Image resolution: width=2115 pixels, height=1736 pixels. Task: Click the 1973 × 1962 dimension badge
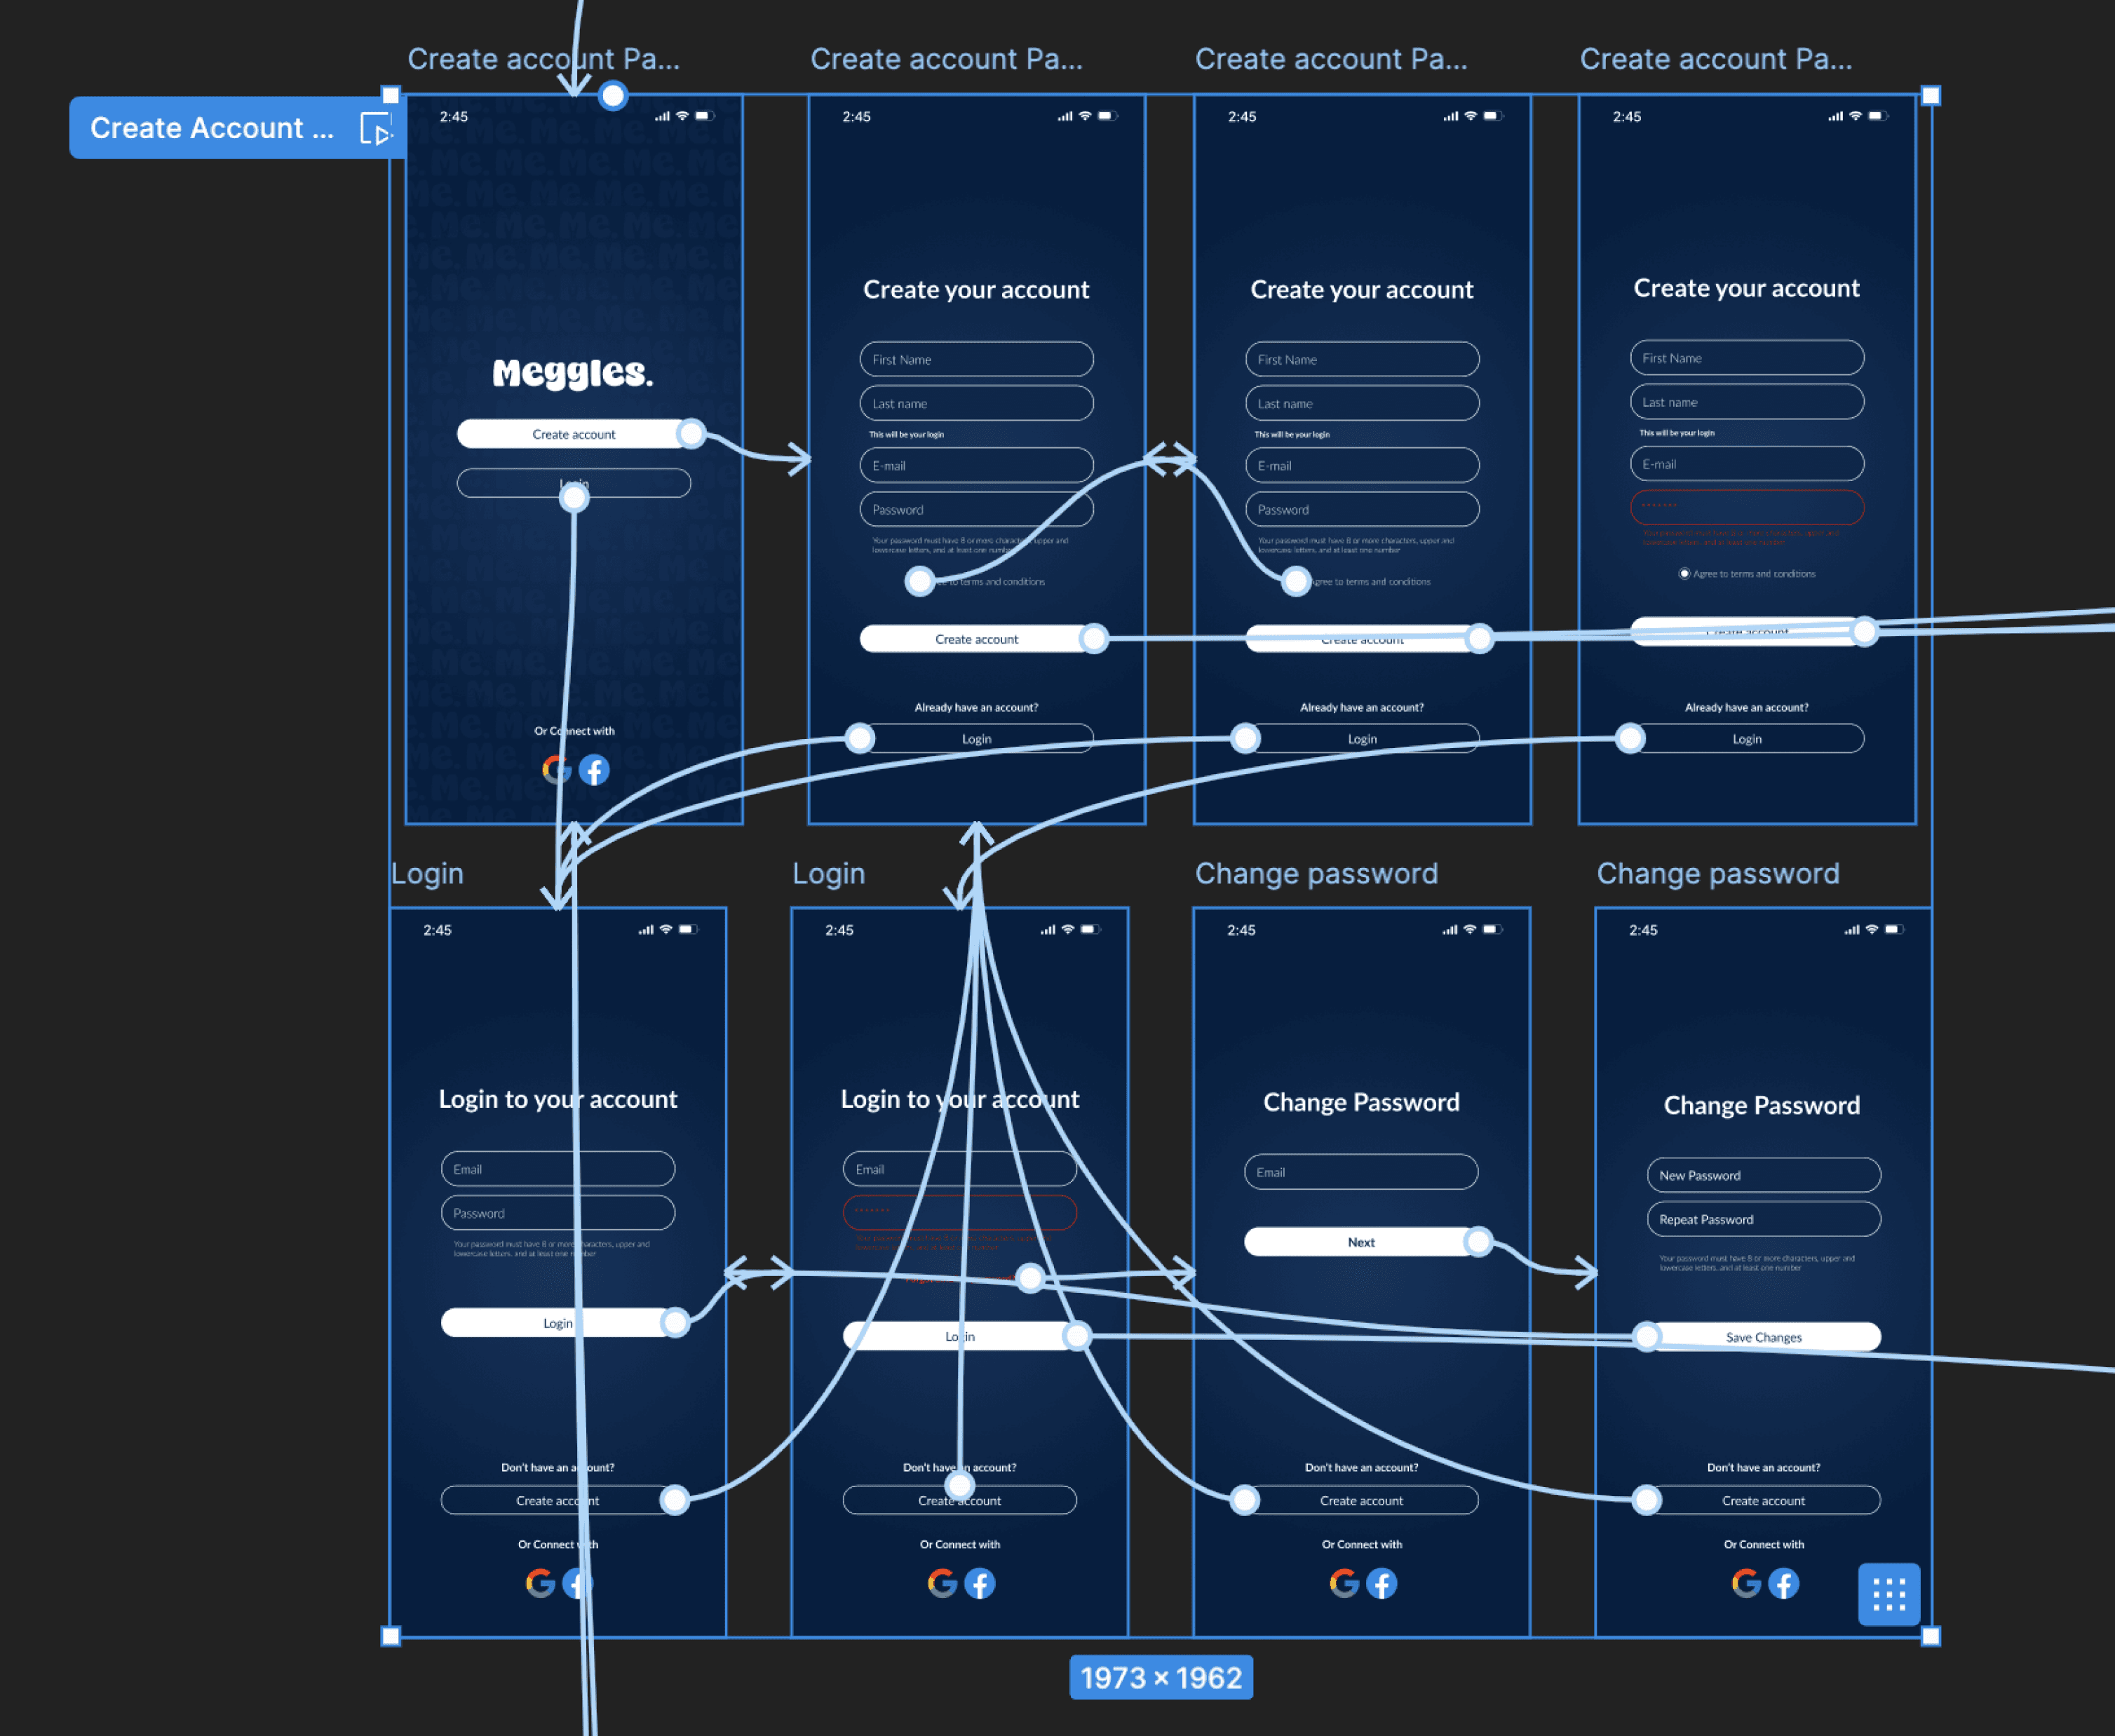pos(1160,1677)
